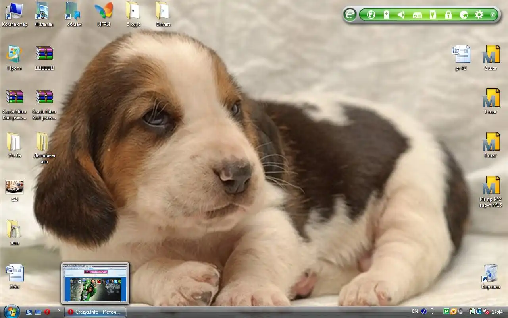Switch to Crazys.Info Opera taskbar window

tap(95, 312)
